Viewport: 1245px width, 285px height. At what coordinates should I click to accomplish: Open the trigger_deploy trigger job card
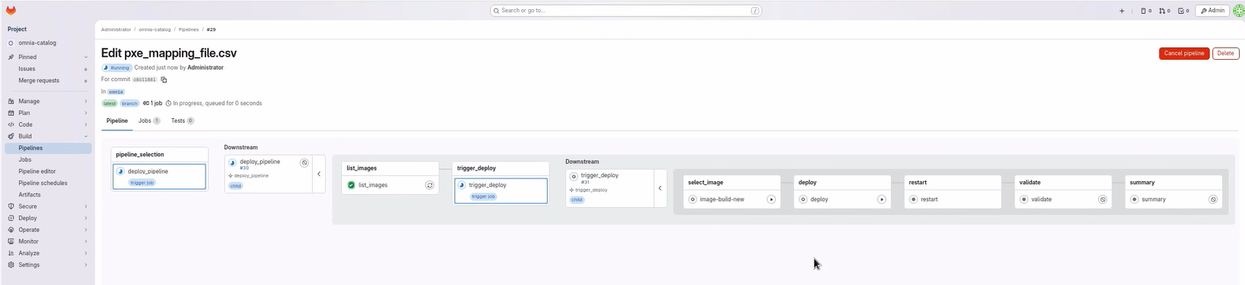coord(501,191)
